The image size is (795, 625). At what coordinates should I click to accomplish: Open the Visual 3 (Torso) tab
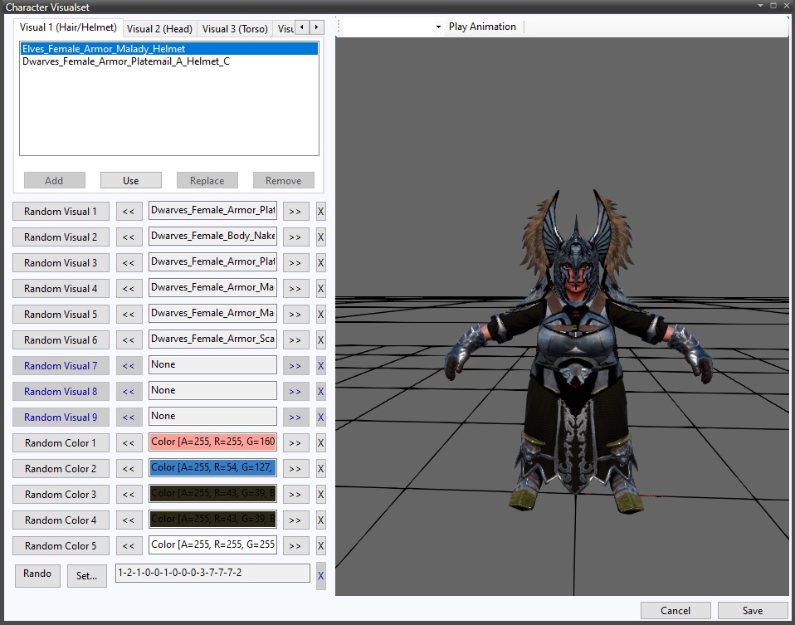point(235,29)
